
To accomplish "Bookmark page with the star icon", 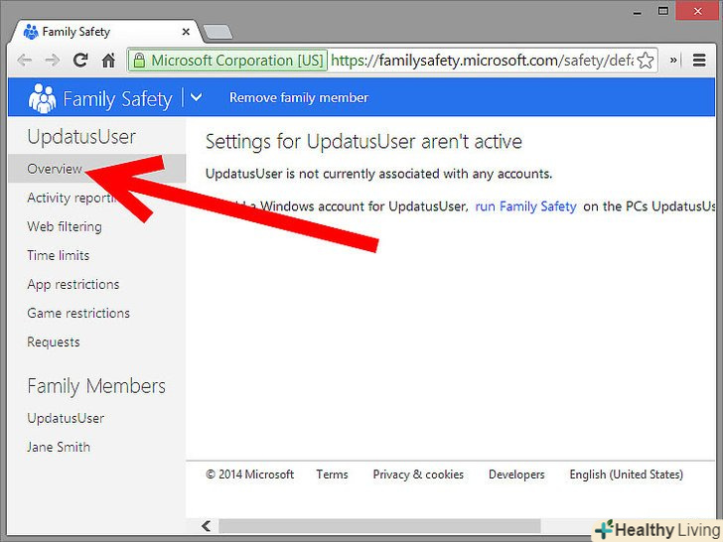I will (646, 61).
